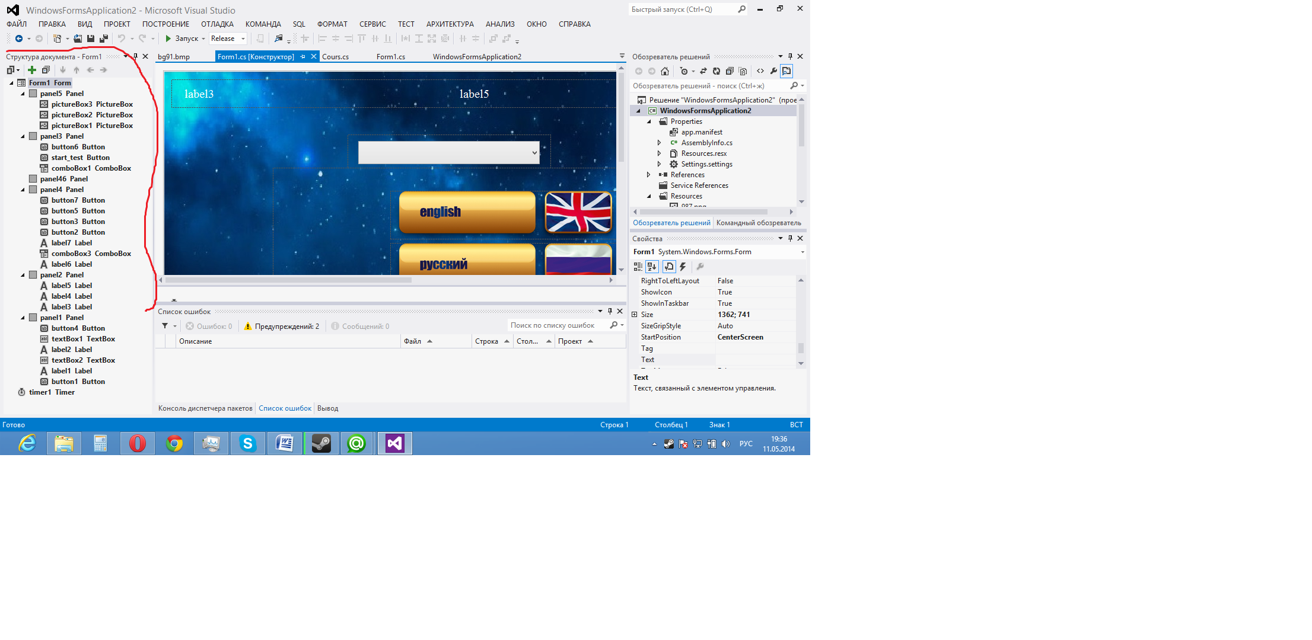
Task: Open Properties wrench icon in Solution Explorer
Action: (x=773, y=71)
